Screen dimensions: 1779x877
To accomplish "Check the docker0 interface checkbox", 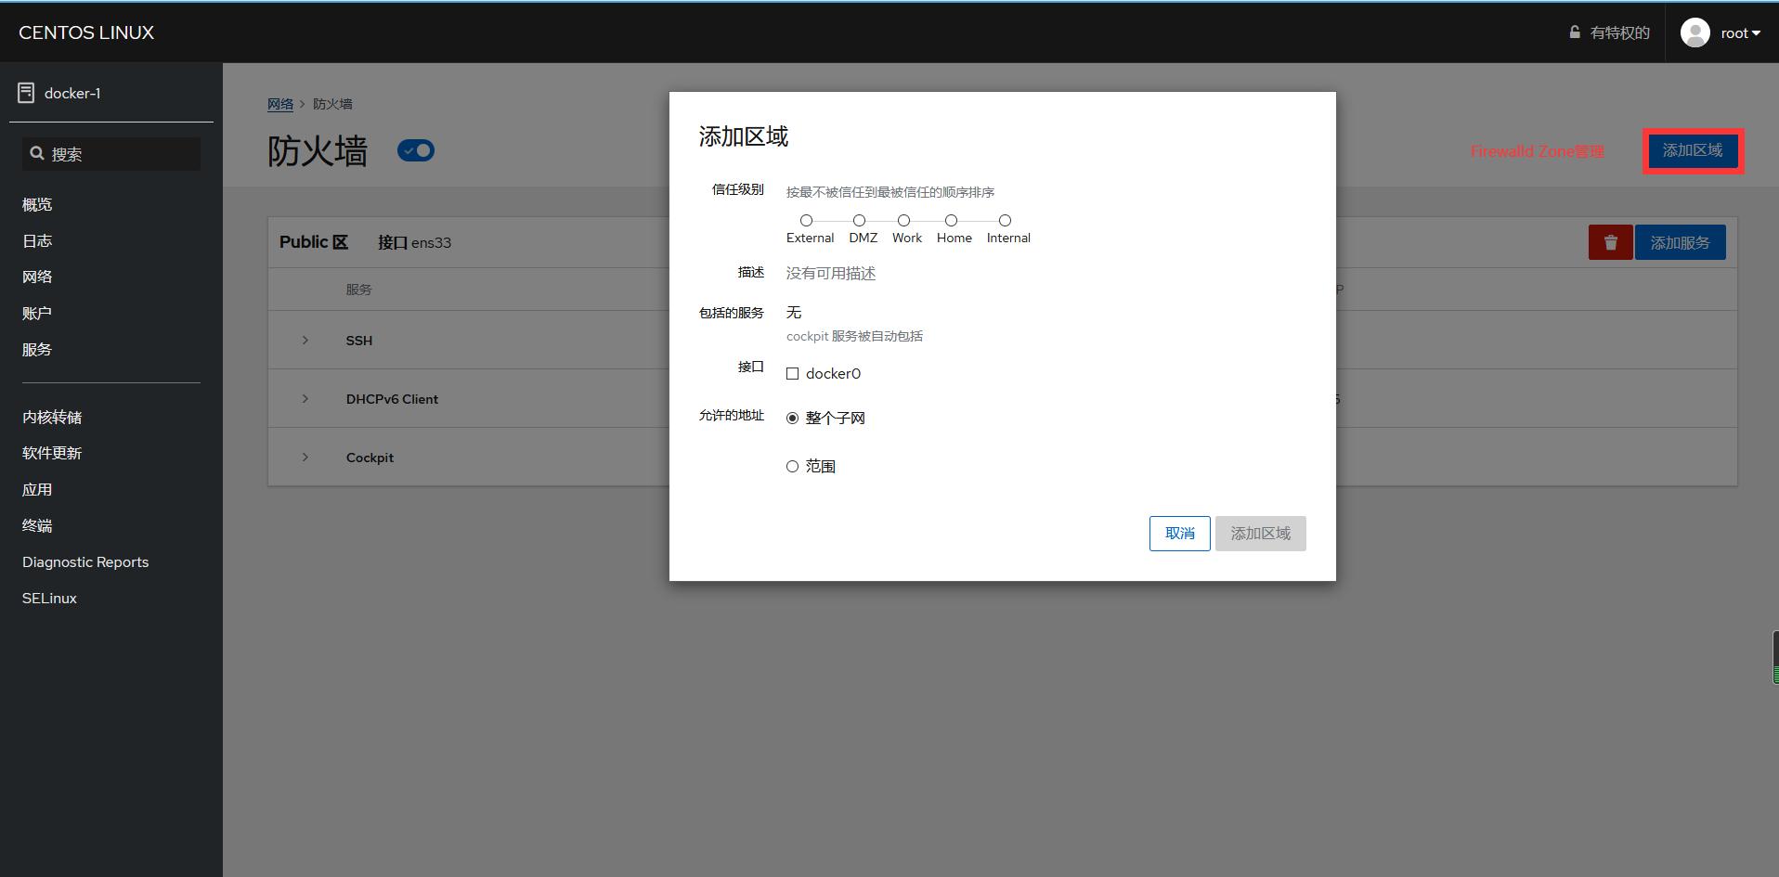I will pos(792,372).
